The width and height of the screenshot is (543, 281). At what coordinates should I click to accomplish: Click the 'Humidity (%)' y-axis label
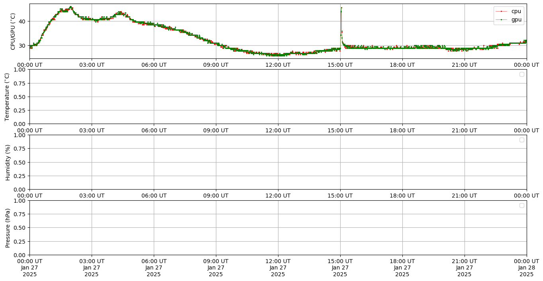tap(7, 162)
